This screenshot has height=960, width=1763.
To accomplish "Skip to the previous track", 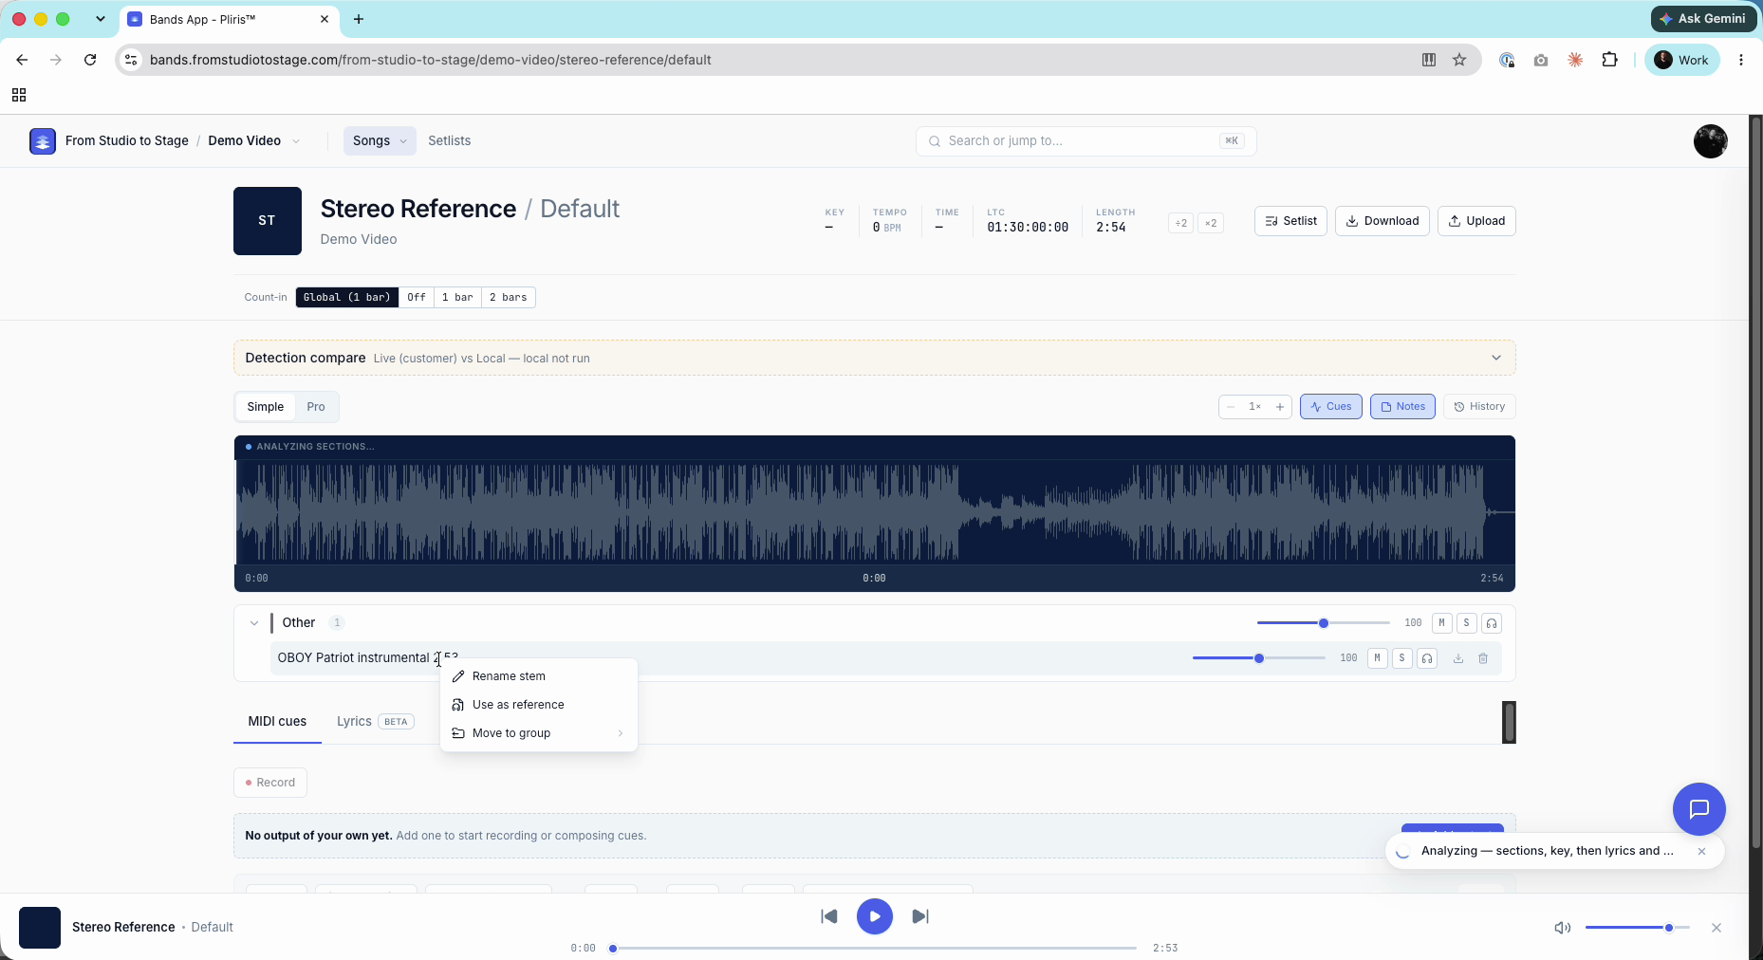I will (829, 916).
